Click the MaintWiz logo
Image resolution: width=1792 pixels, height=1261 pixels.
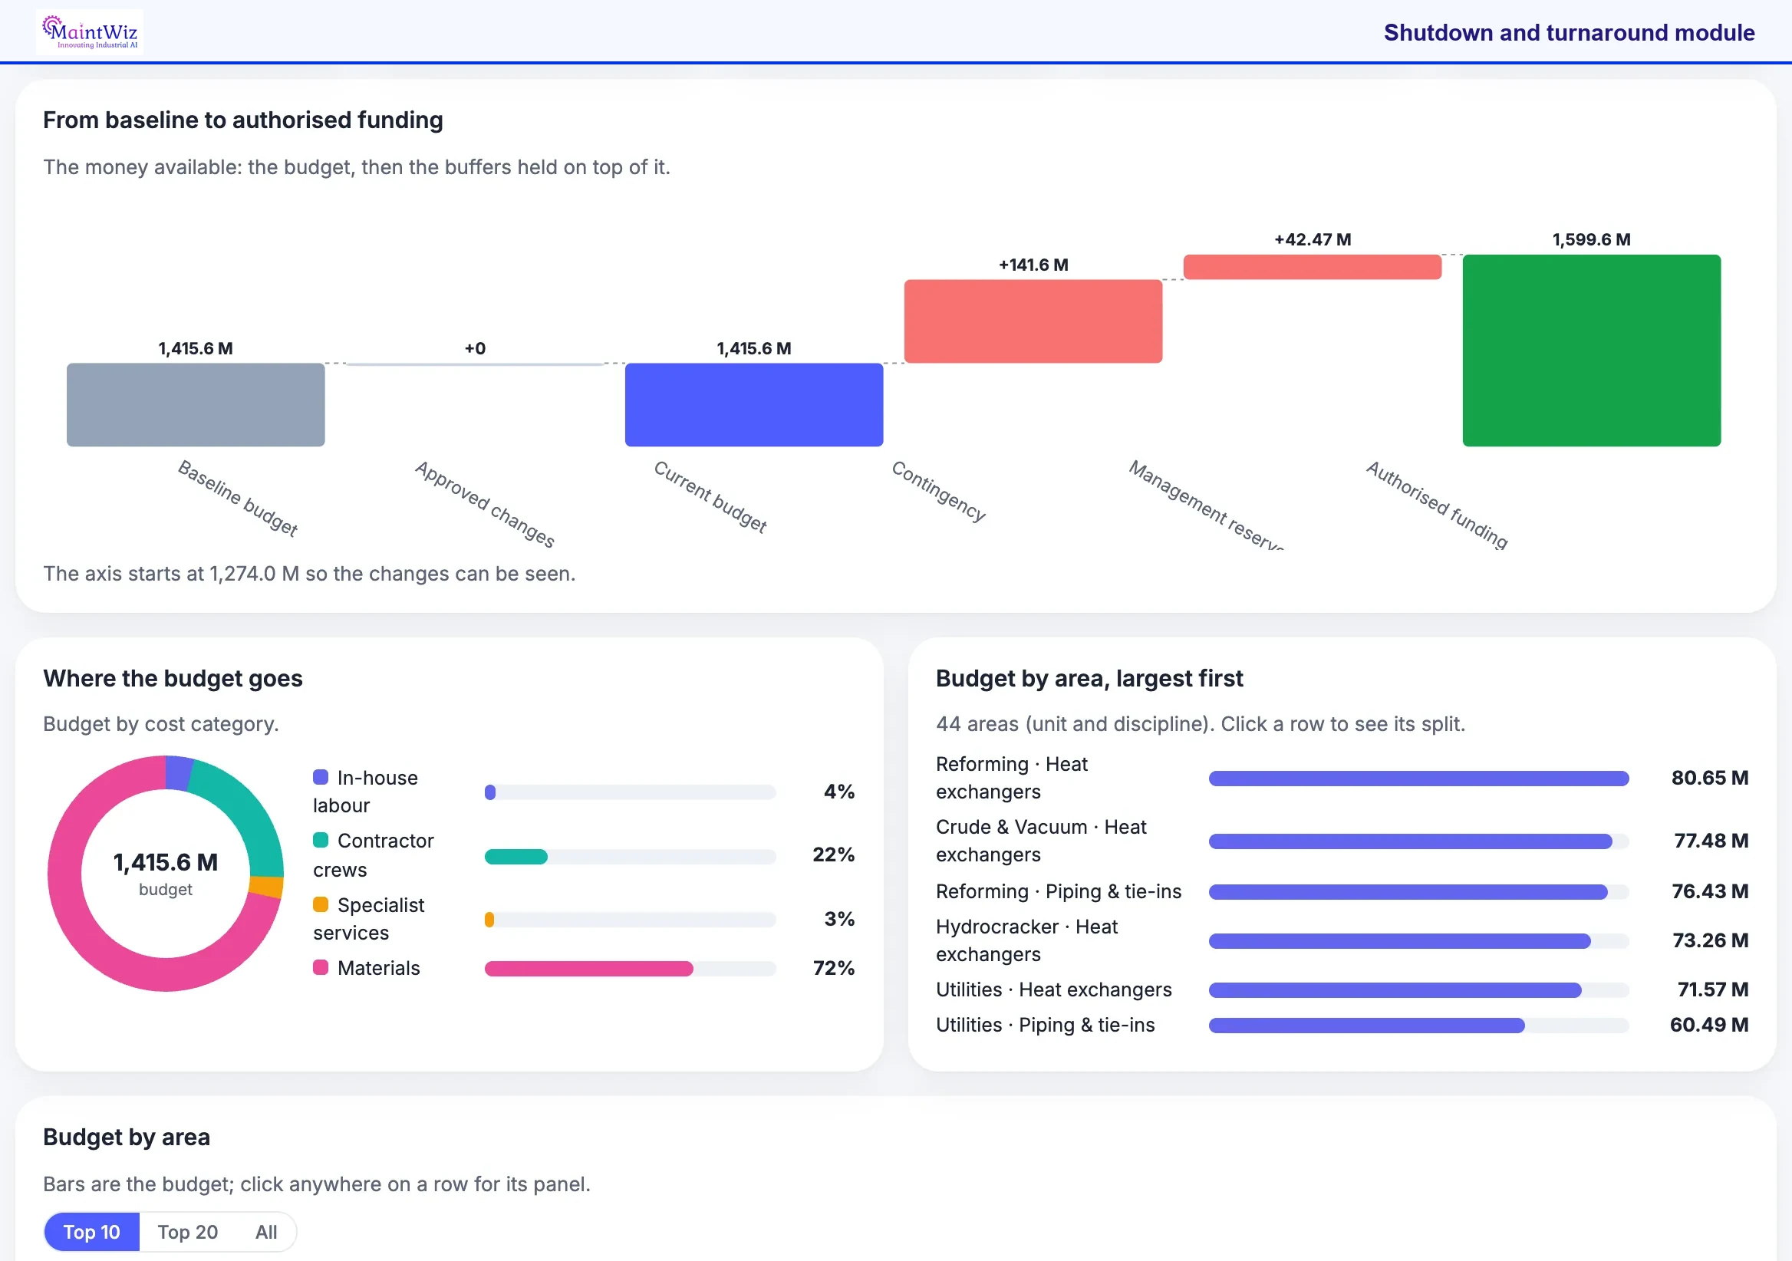pyautogui.click(x=90, y=32)
